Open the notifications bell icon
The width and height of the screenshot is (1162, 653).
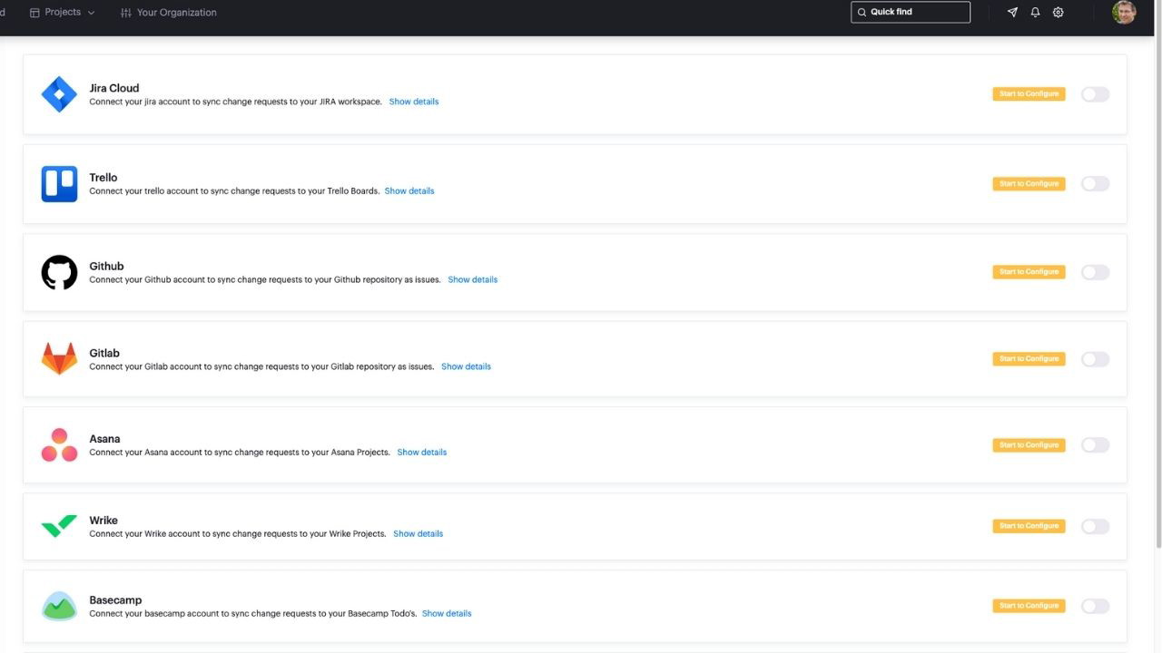(x=1035, y=13)
